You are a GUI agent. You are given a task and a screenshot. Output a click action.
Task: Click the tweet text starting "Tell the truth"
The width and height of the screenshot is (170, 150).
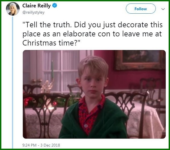(x=92, y=34)
